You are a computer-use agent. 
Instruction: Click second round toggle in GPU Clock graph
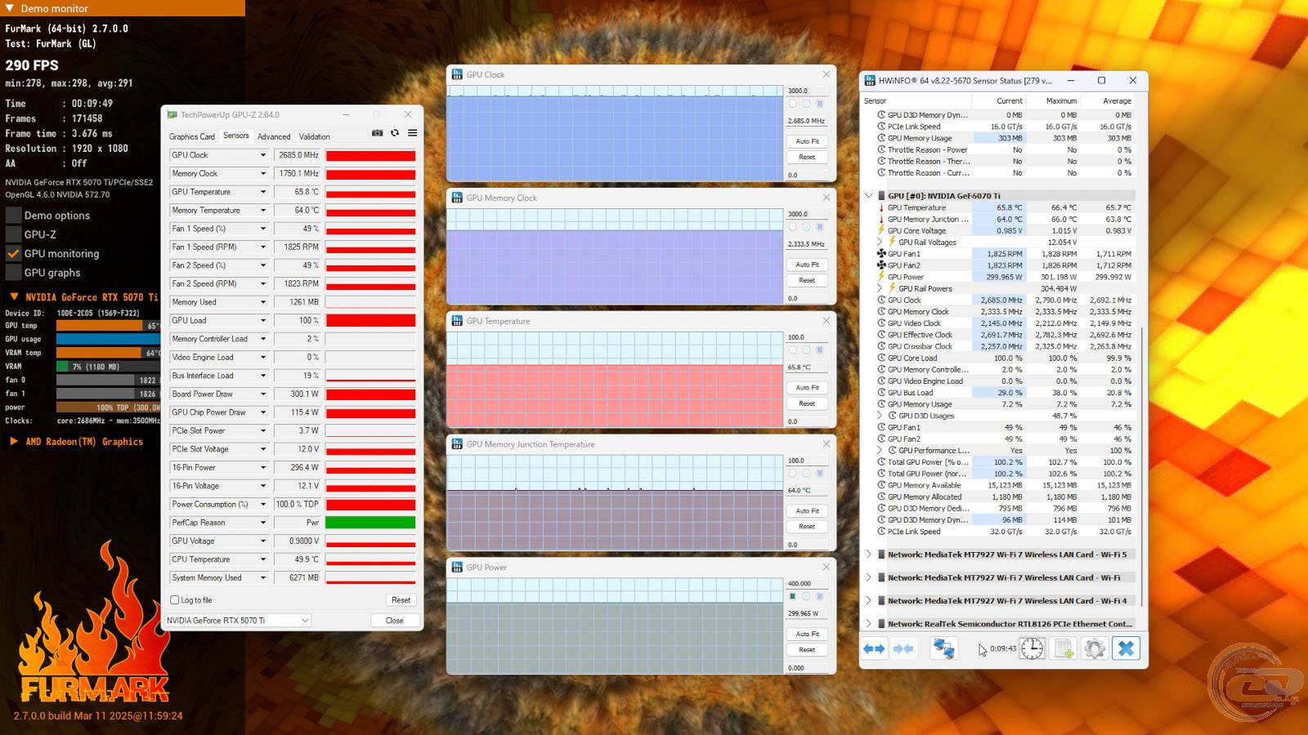(x=806, y=104)
